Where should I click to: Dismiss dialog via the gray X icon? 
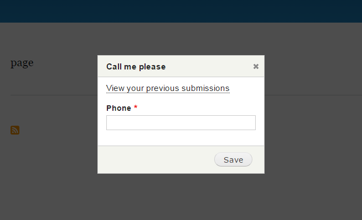256,66
